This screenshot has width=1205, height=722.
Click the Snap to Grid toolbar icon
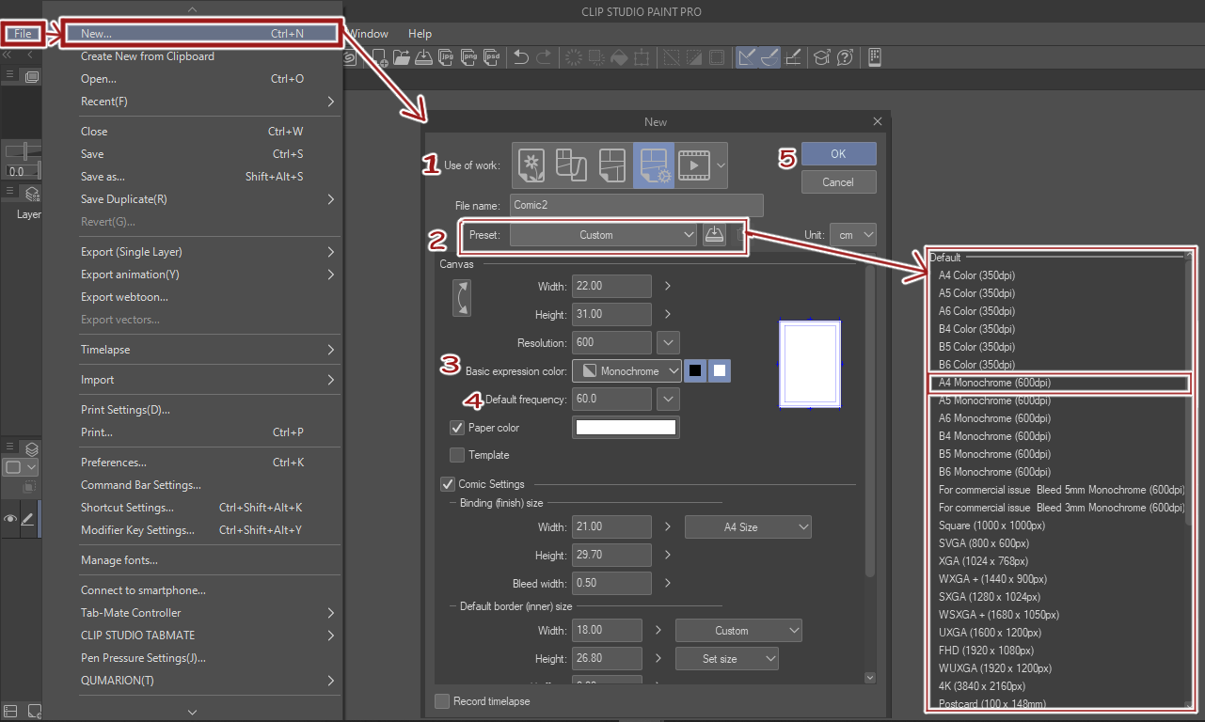pyautogui.click(x=793, y=57)
